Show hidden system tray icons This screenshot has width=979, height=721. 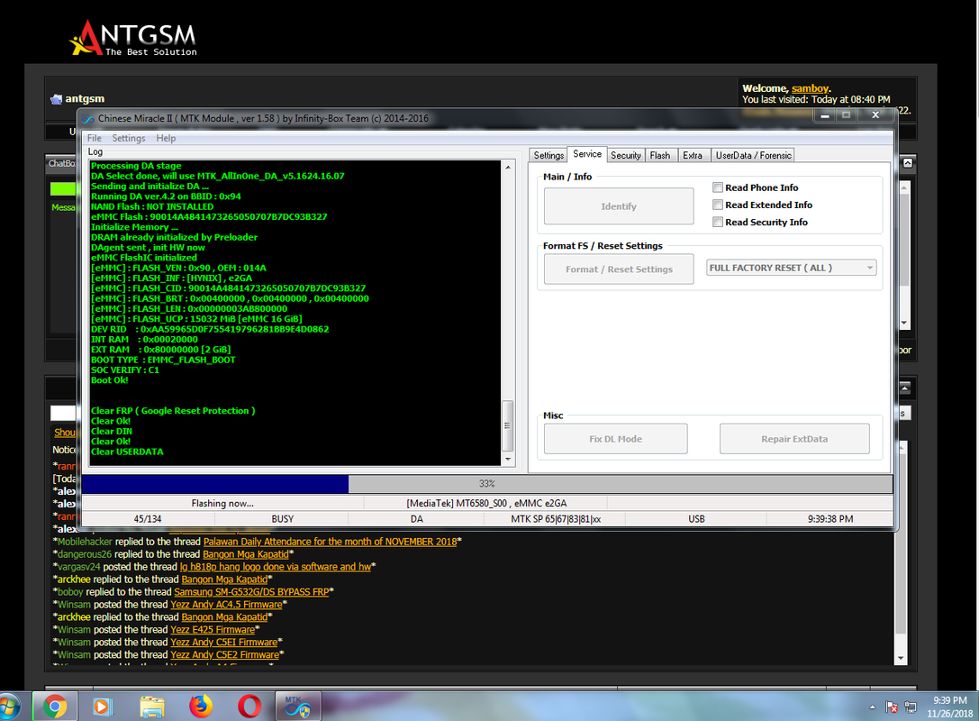872,707
